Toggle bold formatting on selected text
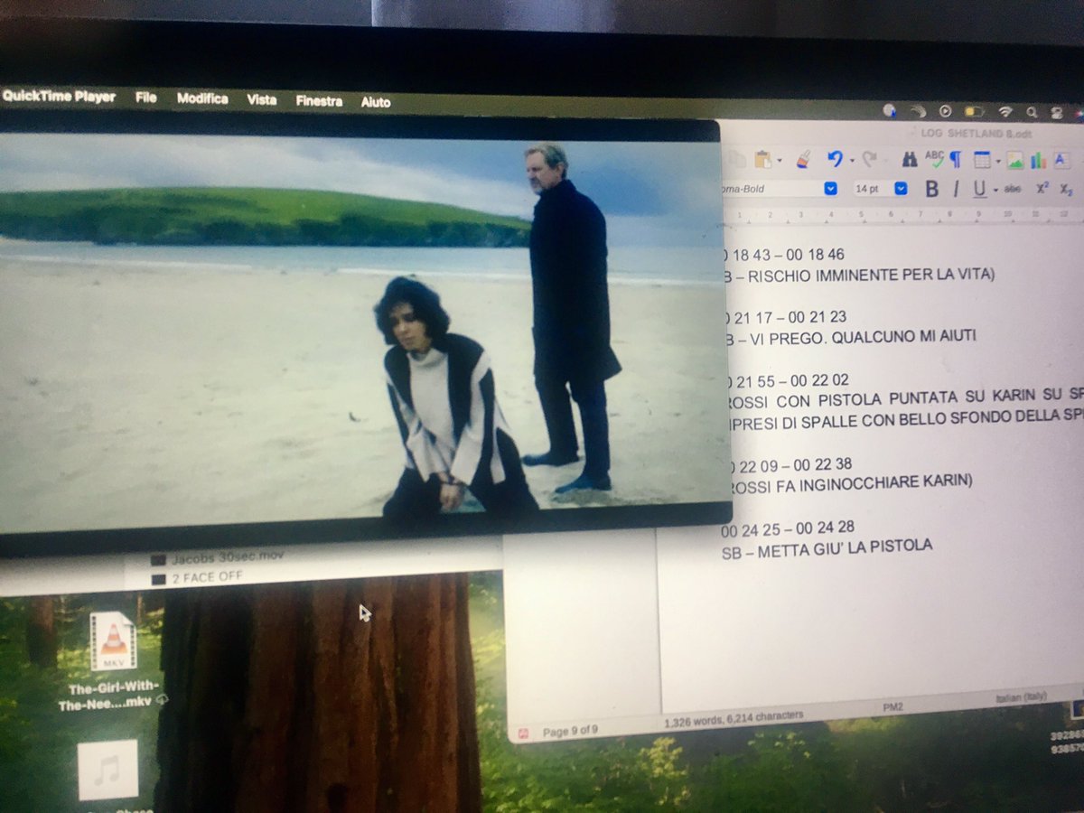 tap(931, 188)
